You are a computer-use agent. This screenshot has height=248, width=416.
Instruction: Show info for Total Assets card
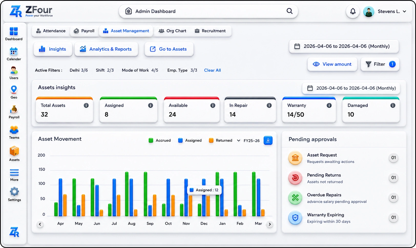pyautogui.click(x=86, y=105)
